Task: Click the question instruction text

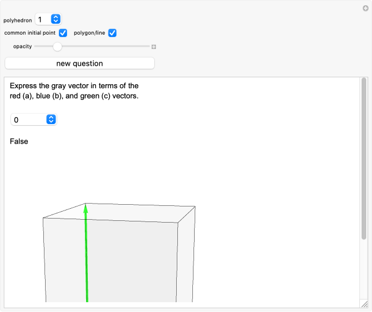Action: tap(74, 91)
